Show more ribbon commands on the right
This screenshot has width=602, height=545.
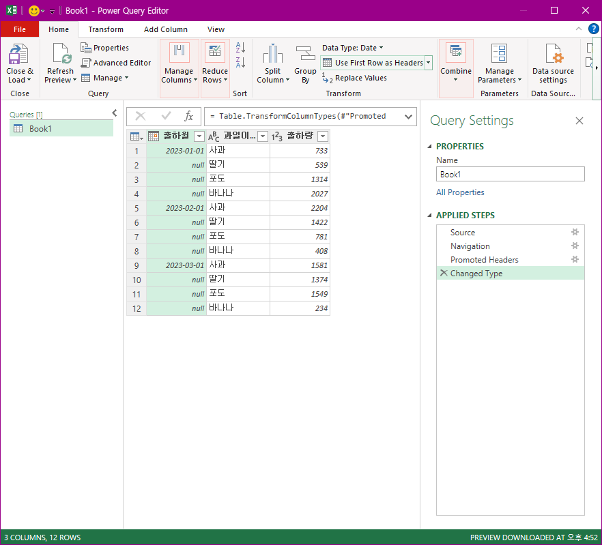597,68
